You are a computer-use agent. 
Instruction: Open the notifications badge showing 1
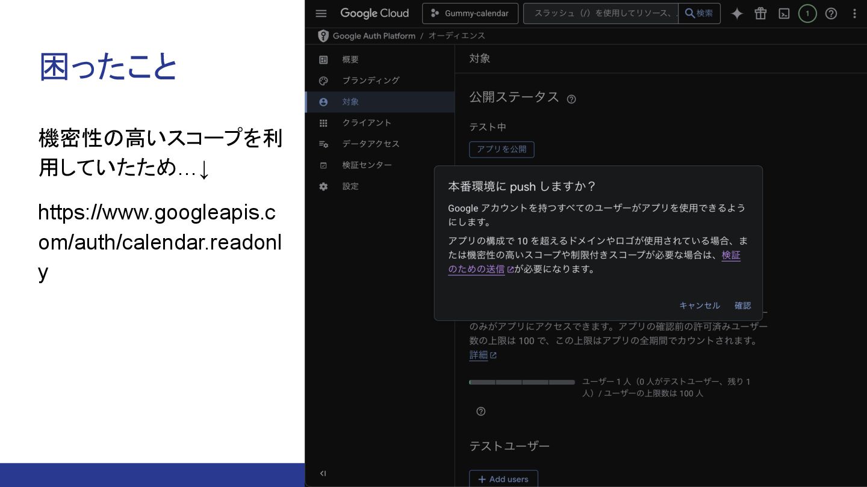coord(807,13)
